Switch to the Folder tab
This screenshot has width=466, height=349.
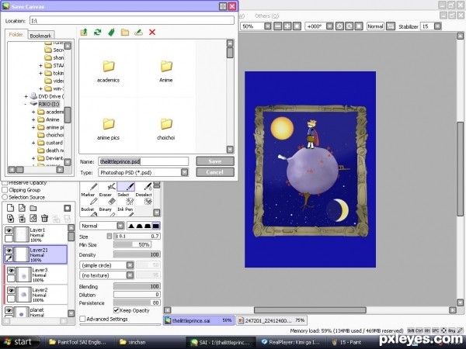[16, 34]
